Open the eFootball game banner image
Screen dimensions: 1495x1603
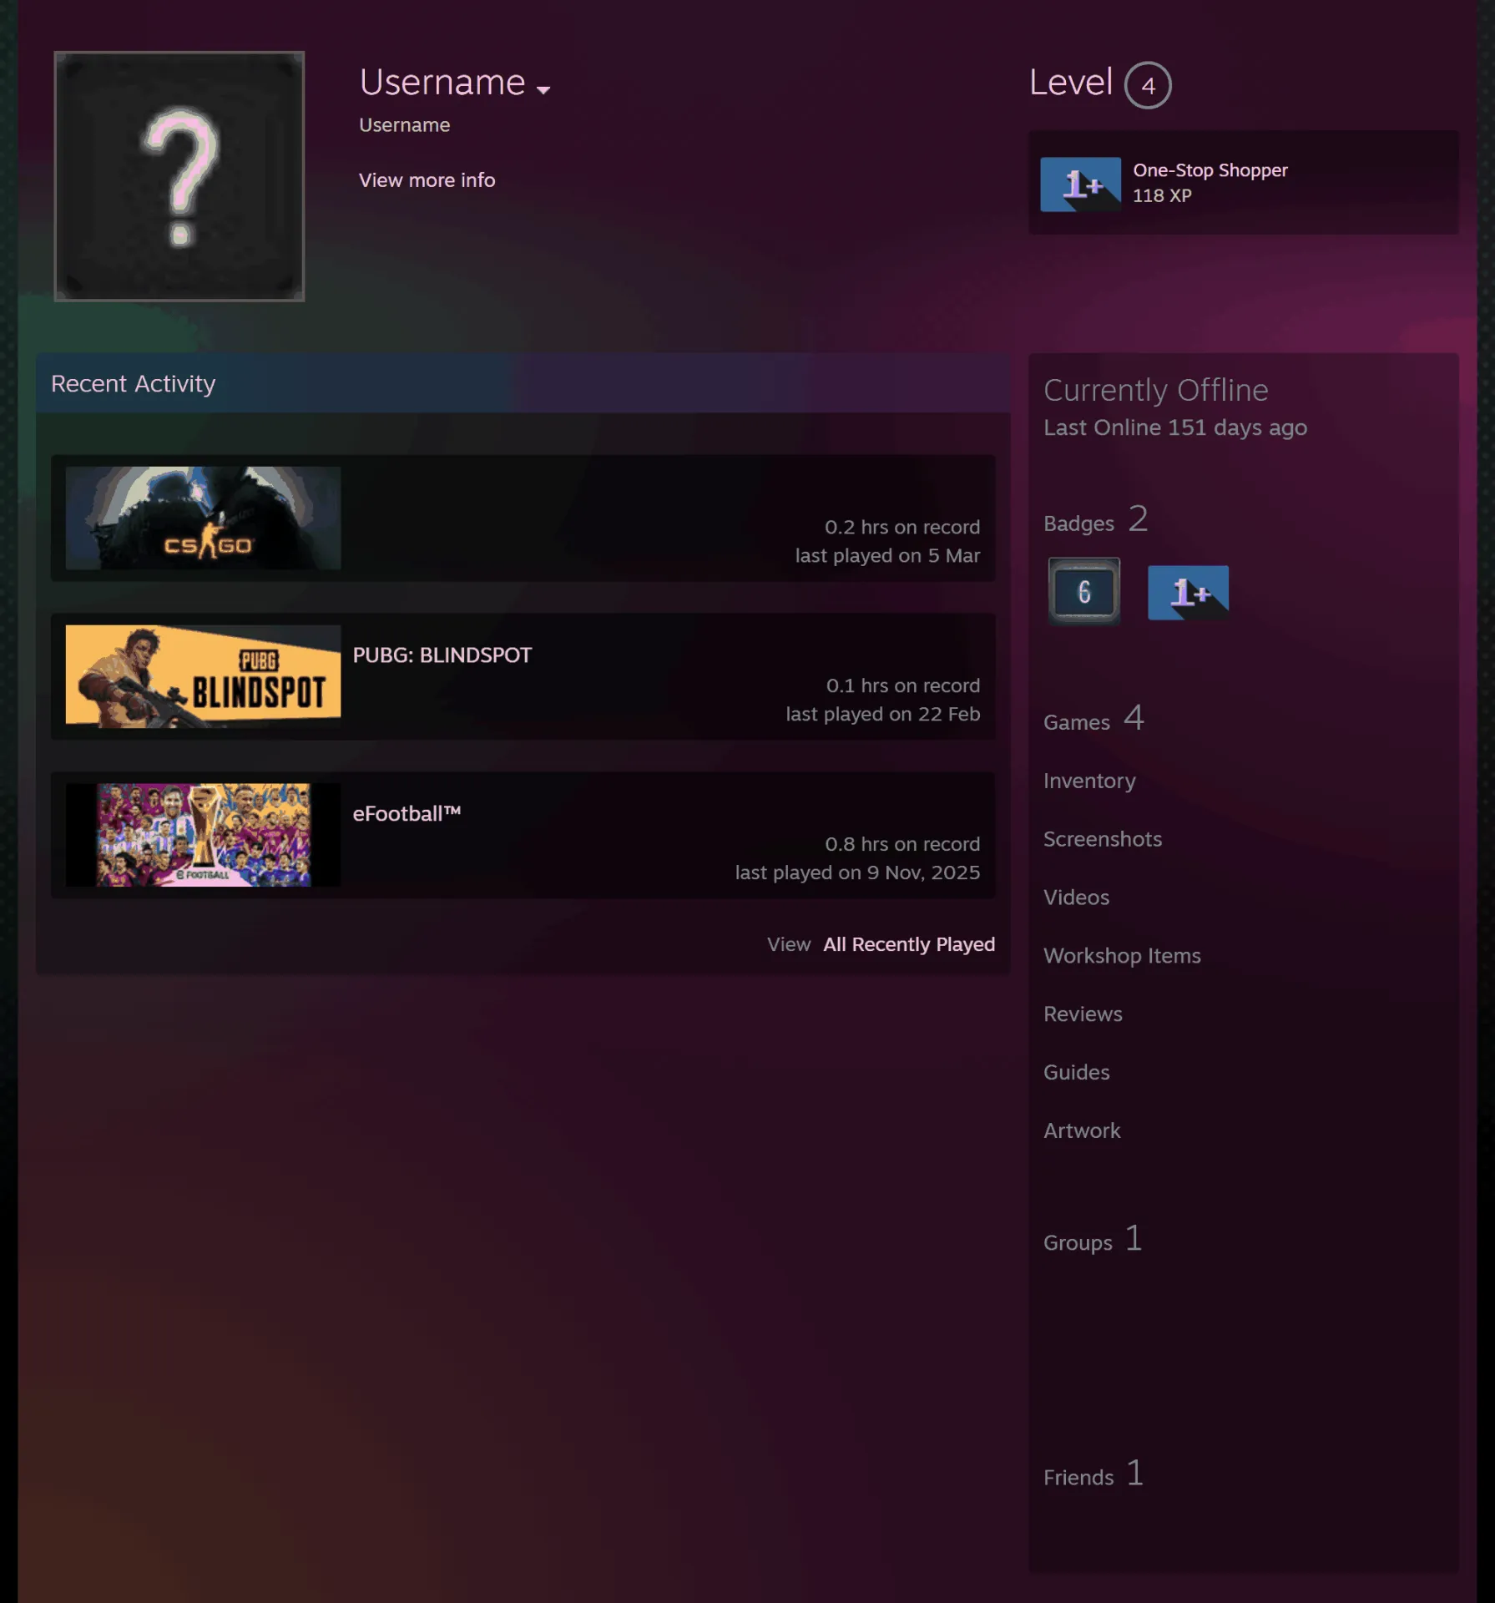203,835
